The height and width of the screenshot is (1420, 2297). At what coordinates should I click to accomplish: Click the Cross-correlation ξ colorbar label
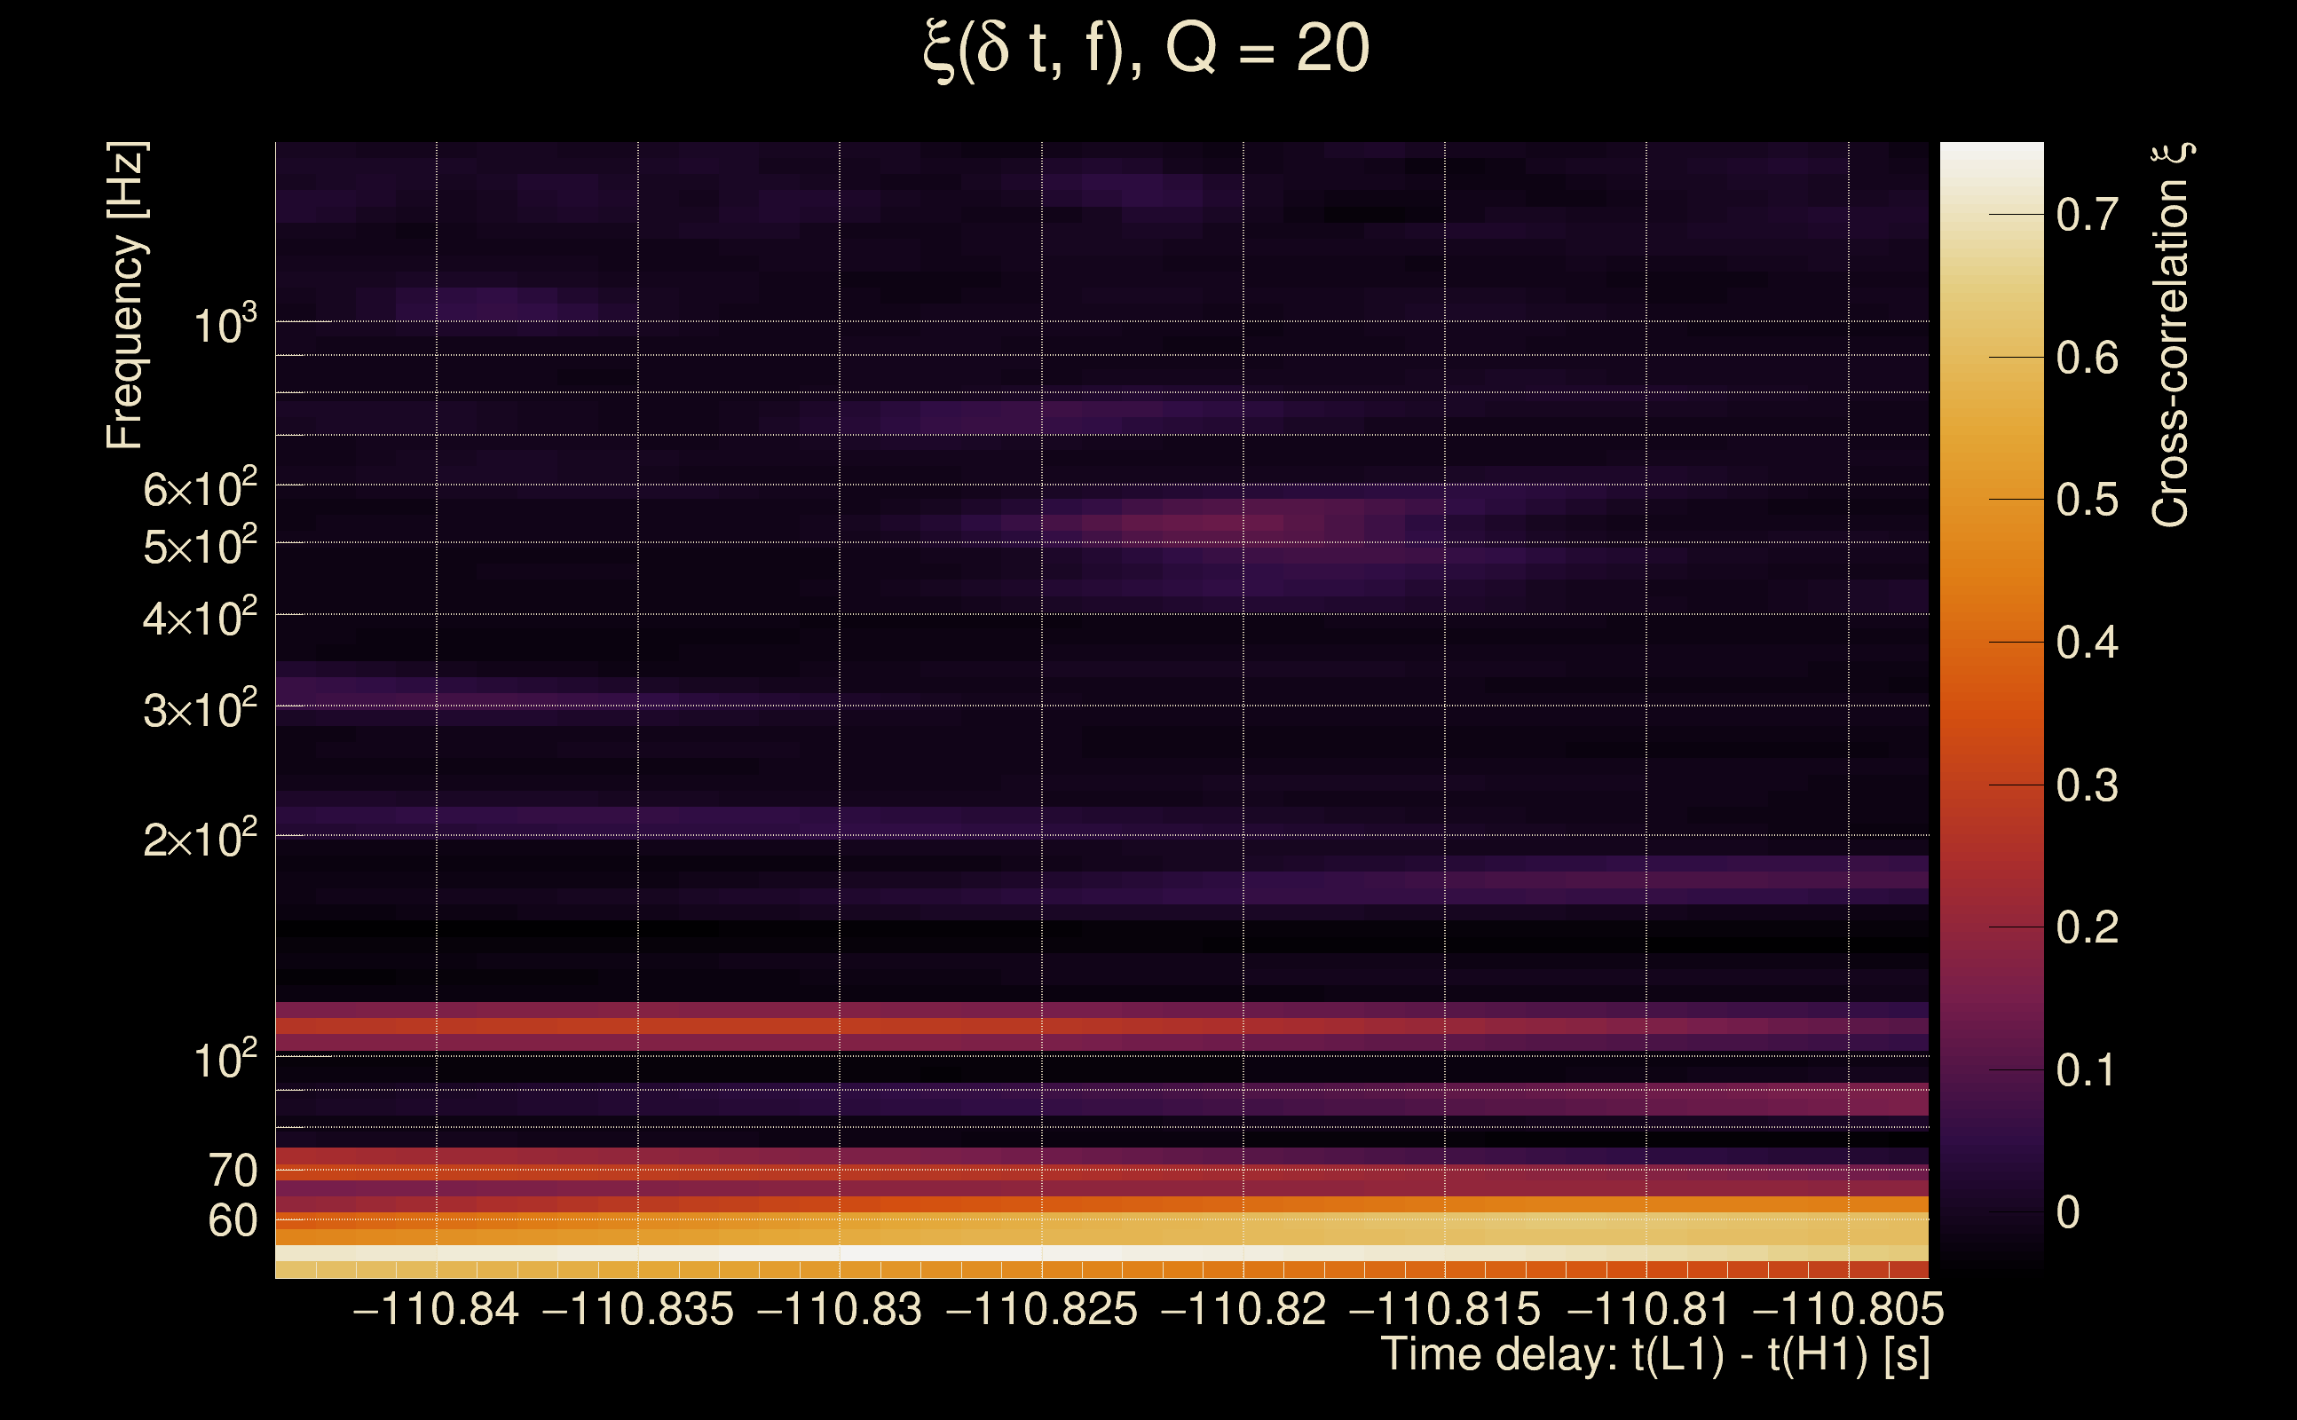pyautogui.click(x=2170, y=335)
